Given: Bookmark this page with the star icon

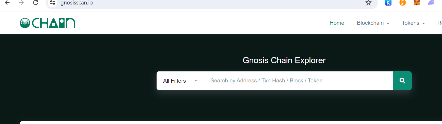Looking at the screenshot, I should pos(368,3).
